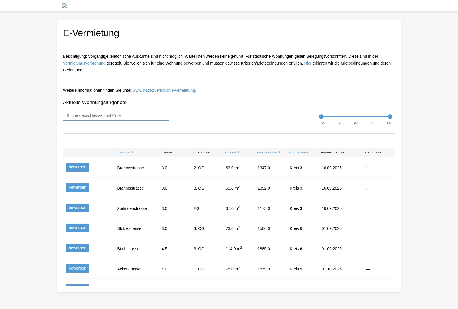
Task: Apply for the Birchstrasse apartment
Action: (78, 248)
